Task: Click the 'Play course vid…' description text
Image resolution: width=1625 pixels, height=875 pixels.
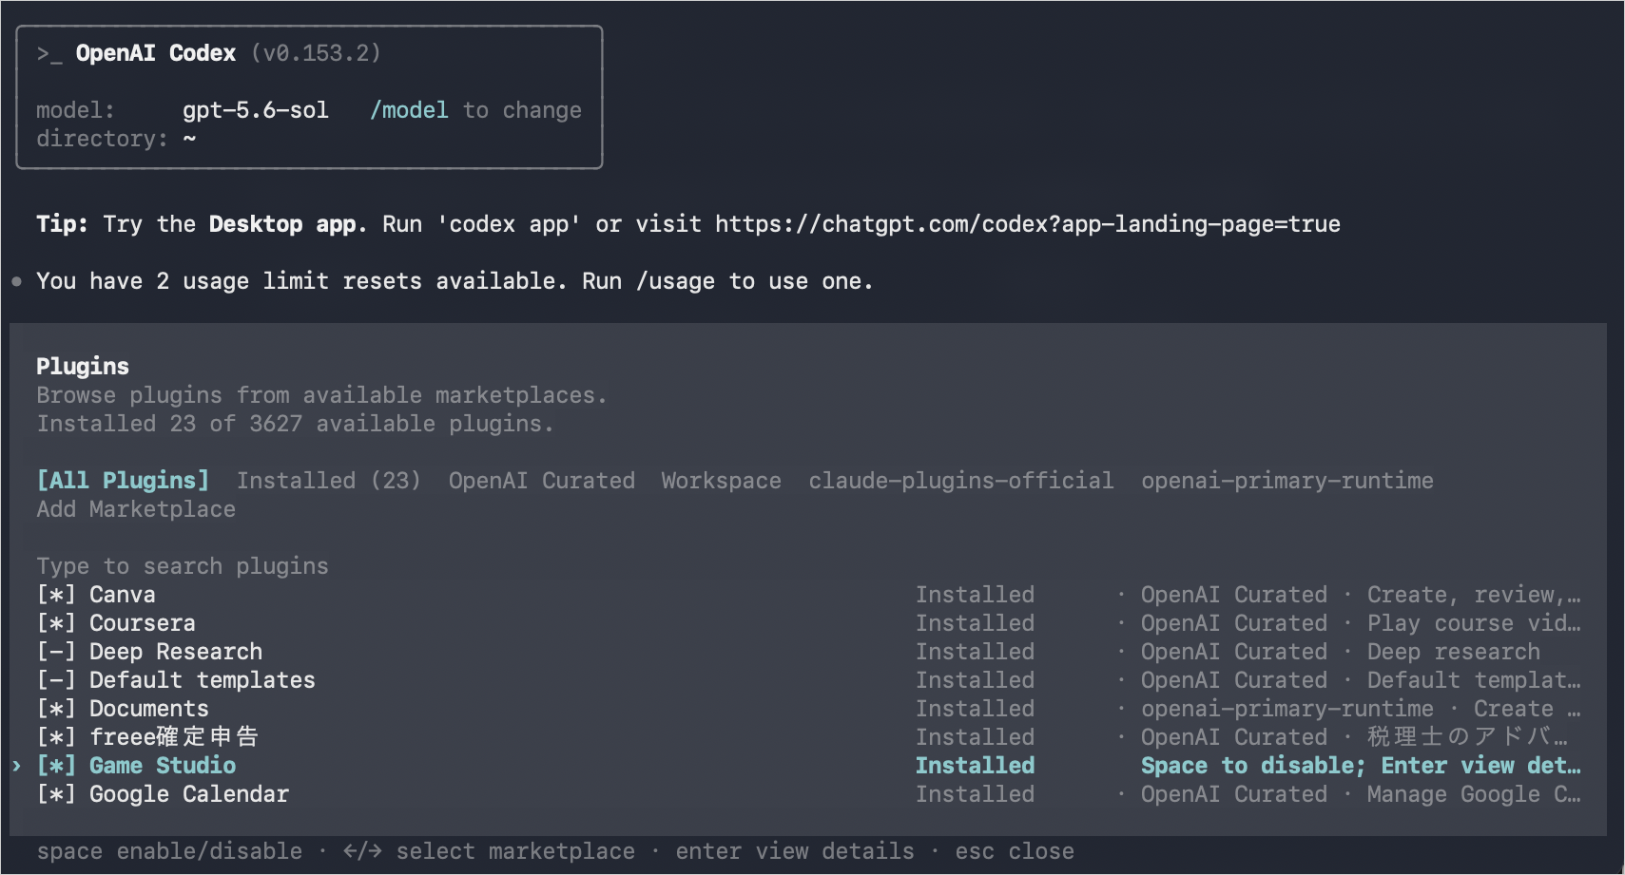Action: click(x=1474, y=623)
